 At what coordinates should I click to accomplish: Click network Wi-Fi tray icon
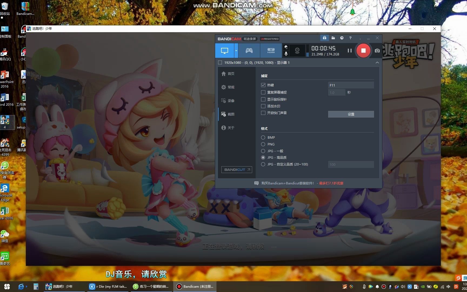click(442, 287)
